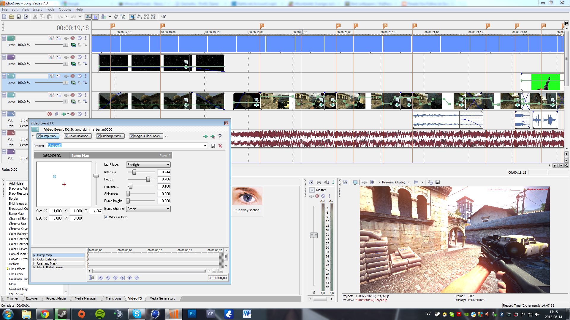Open Plug-In Chain button in FX window
The image size is (570, 320).
[205, 136]
